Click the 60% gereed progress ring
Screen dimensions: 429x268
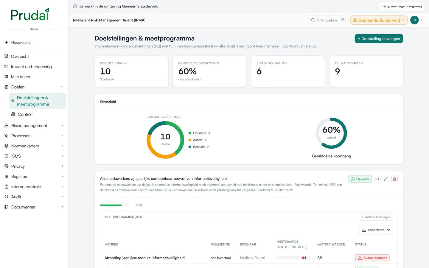tap(331, 133)
